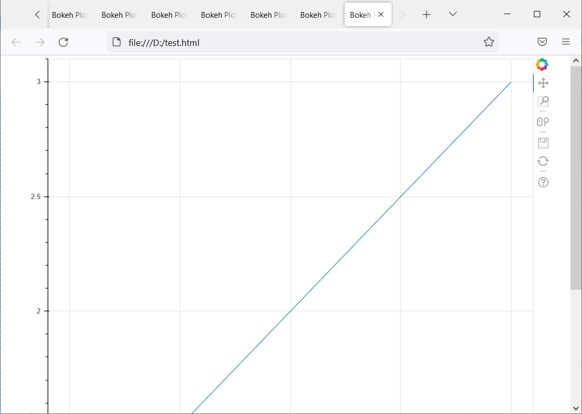Open Bokeh help via the question mark icon
582x414 pixels.
543,182
